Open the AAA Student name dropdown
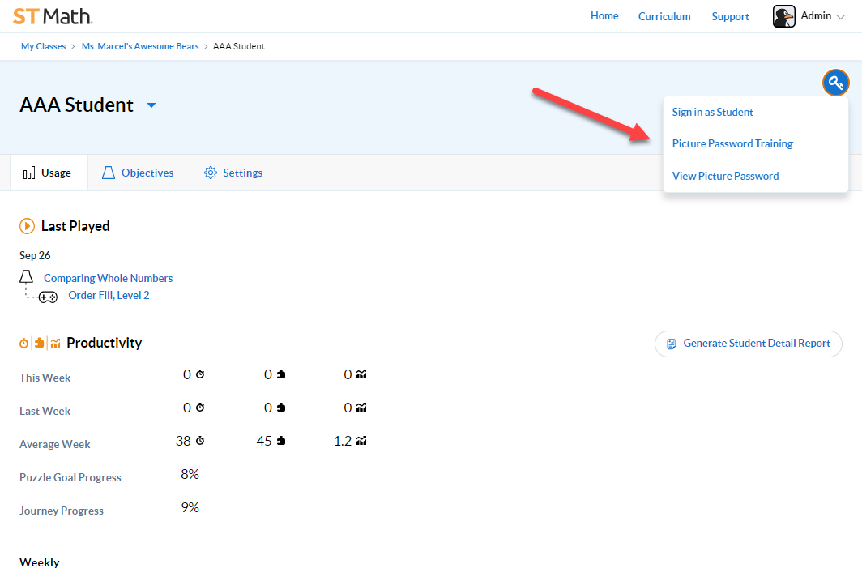The width and height of the screenshot is (862, 581). pyautogui.click(x=151, y=105)
